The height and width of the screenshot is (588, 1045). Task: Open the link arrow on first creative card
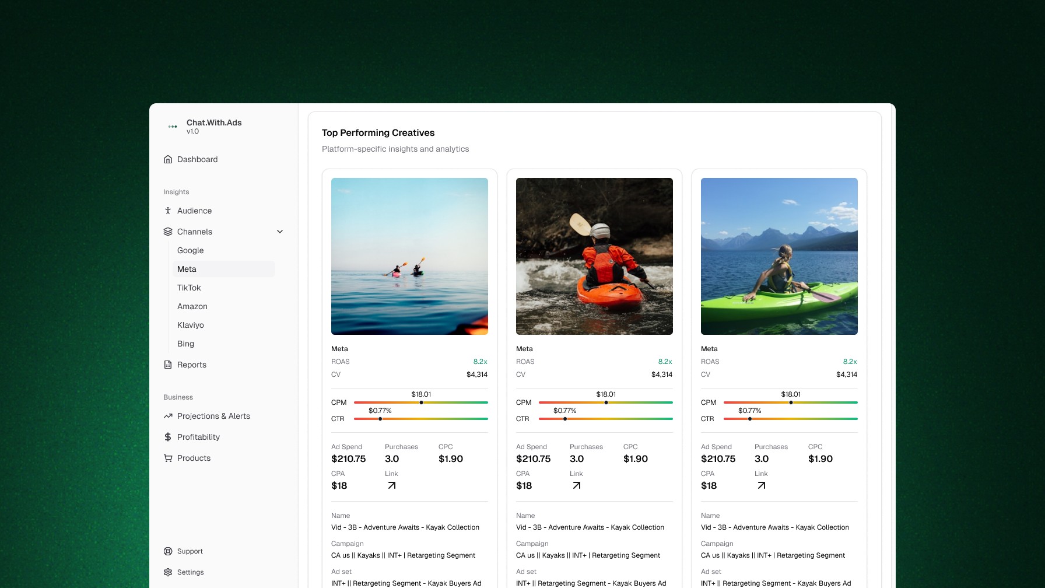tap(392, 485)
